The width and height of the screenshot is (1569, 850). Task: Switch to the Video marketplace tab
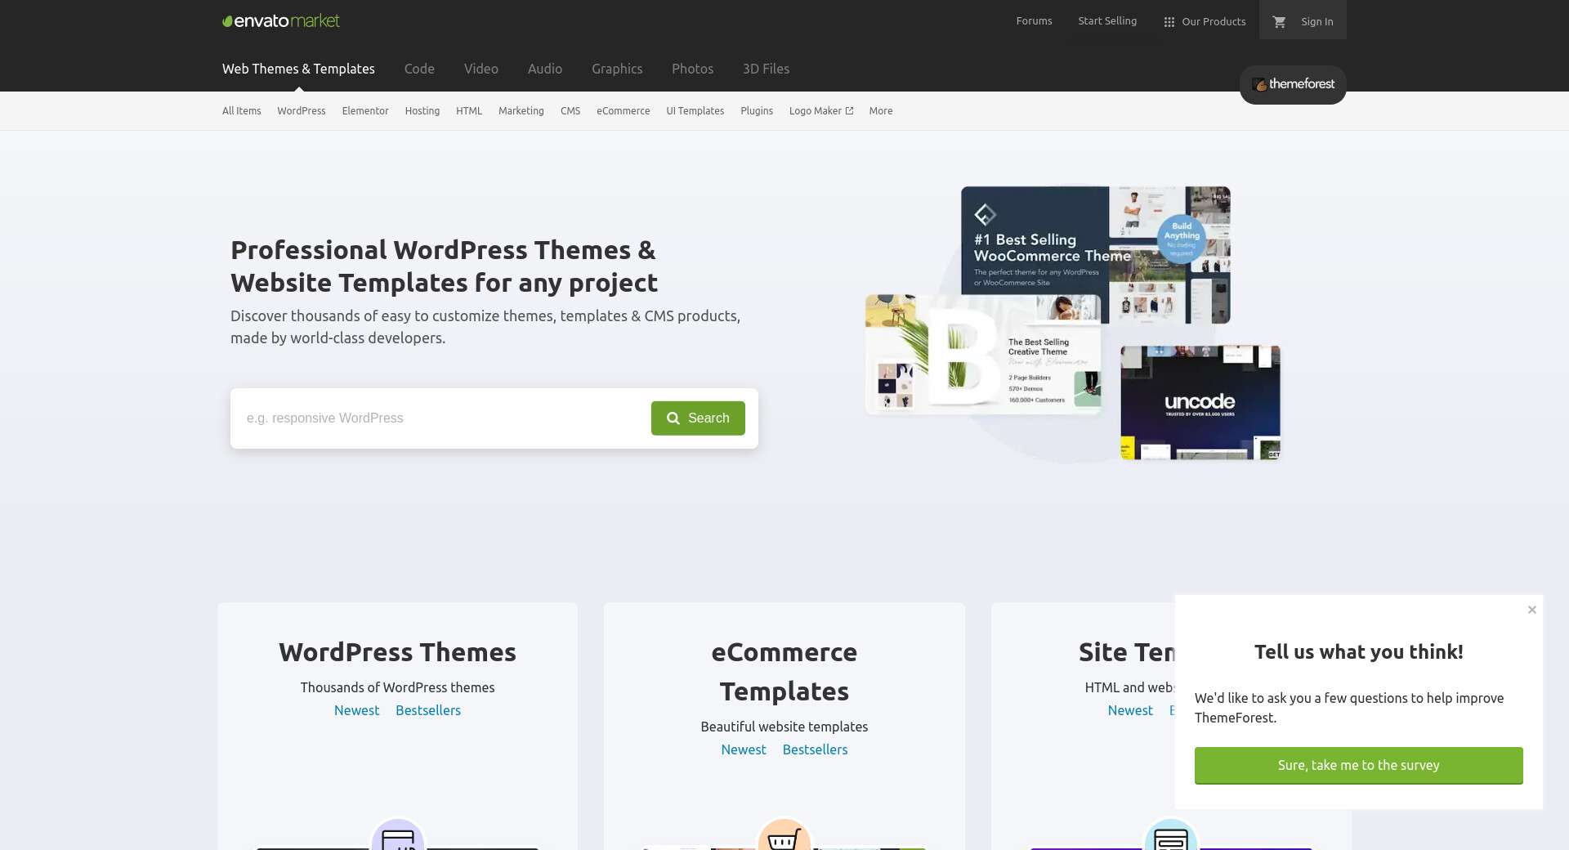pos(481,69)
